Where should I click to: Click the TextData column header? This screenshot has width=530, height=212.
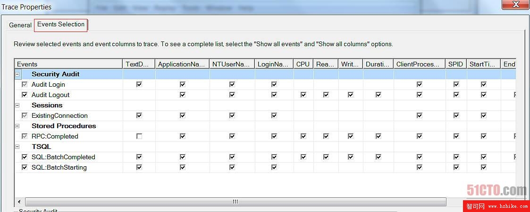(x=139, y=64)
